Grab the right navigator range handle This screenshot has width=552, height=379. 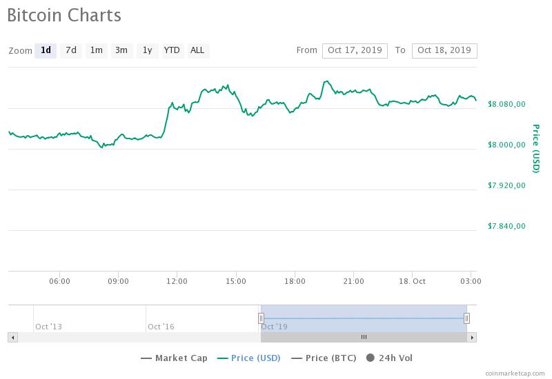click(466, 318)
